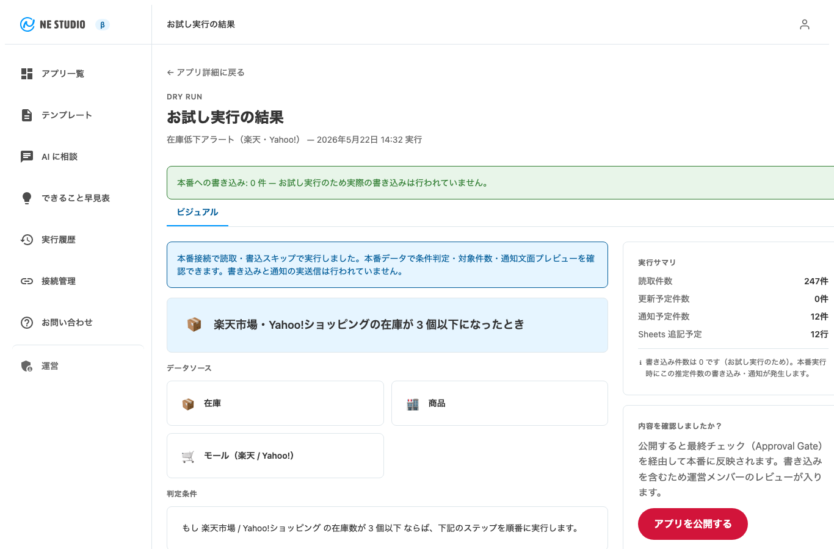834x549 pixels.
Task: Click the もし 楽天市場 condition description text
Action: tap(381, 528)
